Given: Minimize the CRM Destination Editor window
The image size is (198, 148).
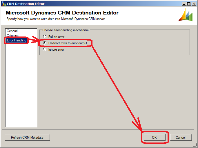Looking at the screenshot, I should [x=184, y=4].
